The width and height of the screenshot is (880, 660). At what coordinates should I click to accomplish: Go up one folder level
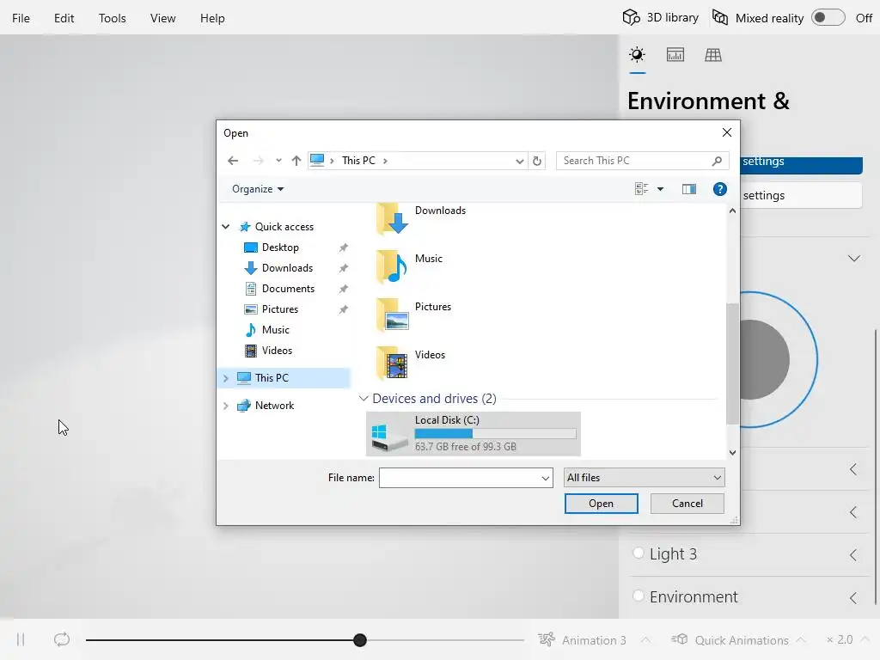(296, 161)
